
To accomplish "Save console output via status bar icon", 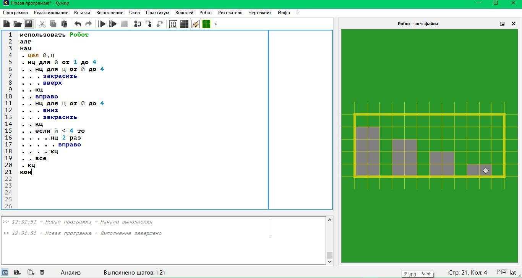I will pyautogui.click(x=17, y=272).
